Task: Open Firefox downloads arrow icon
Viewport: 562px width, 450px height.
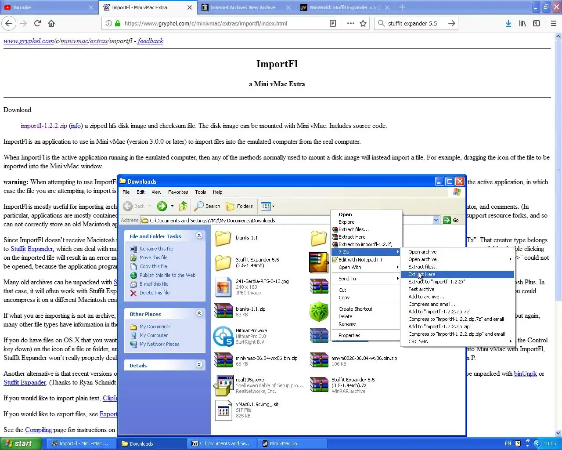Action: coord(508,23)
